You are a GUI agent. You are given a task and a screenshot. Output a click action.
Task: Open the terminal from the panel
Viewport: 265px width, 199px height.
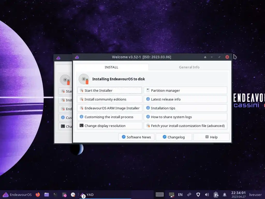(x=55, y=195)
